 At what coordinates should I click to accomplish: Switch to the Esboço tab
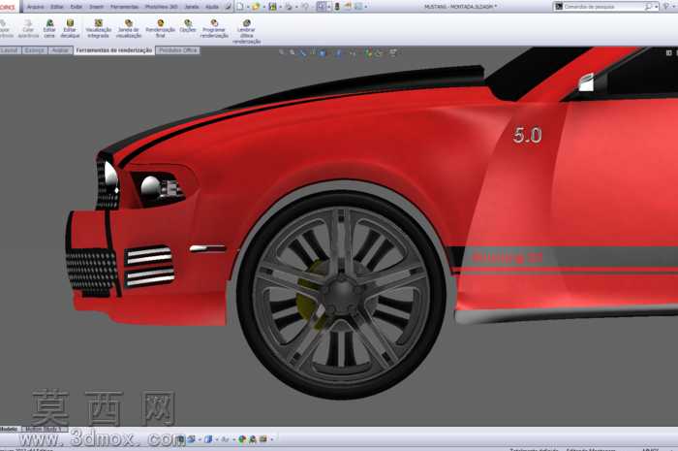click(35, 50)
